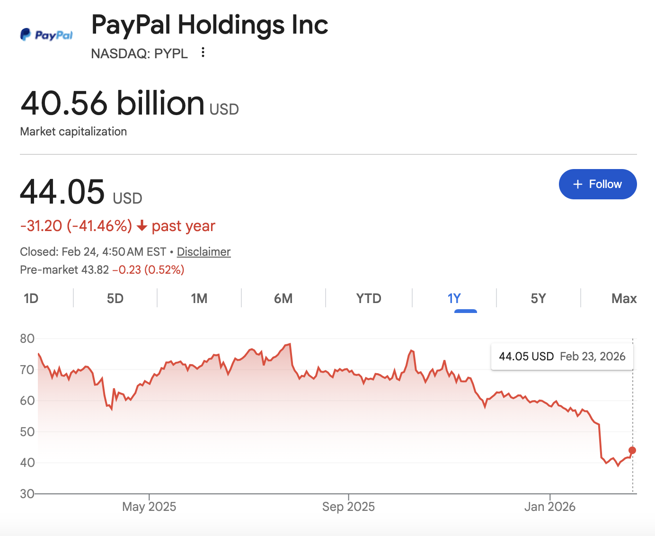Show the YTD price chart
This screenshot has width=655, height=536.
click(369, 298)
